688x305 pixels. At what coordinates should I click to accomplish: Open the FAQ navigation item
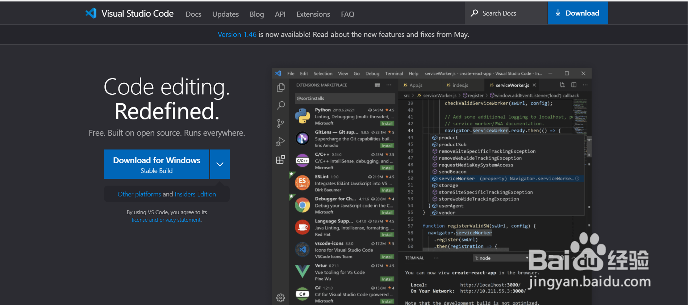pyautogui.click(x=347, y=14)
